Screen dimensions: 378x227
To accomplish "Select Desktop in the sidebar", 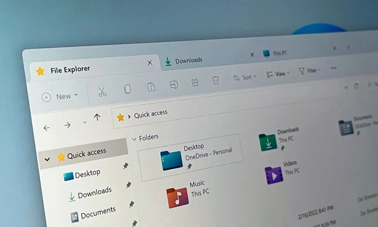I will tap(82, 174).
